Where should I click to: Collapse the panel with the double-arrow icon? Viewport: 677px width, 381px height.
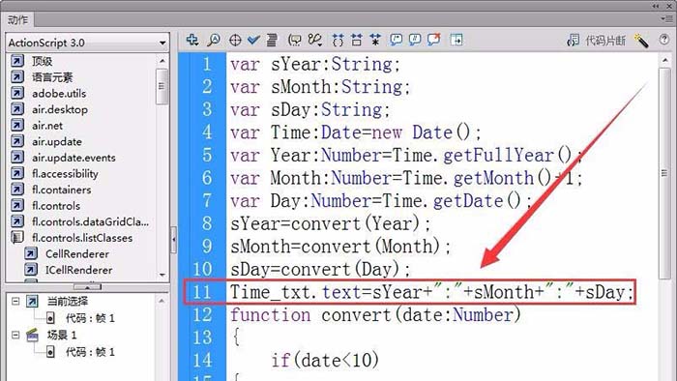tap(656, 6)
